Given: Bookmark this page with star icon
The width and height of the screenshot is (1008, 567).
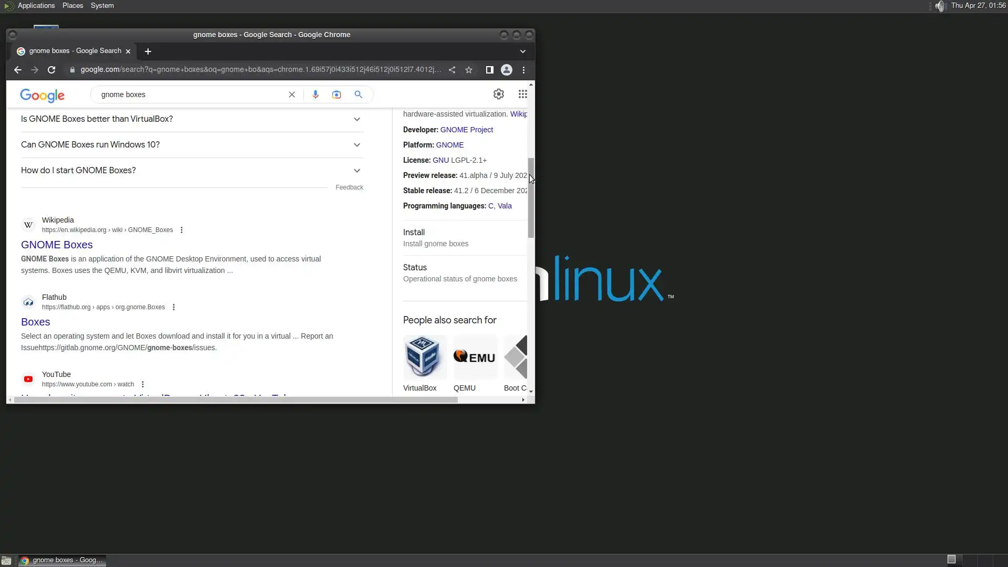Looking at the screenshot, I should click(469, 70).
